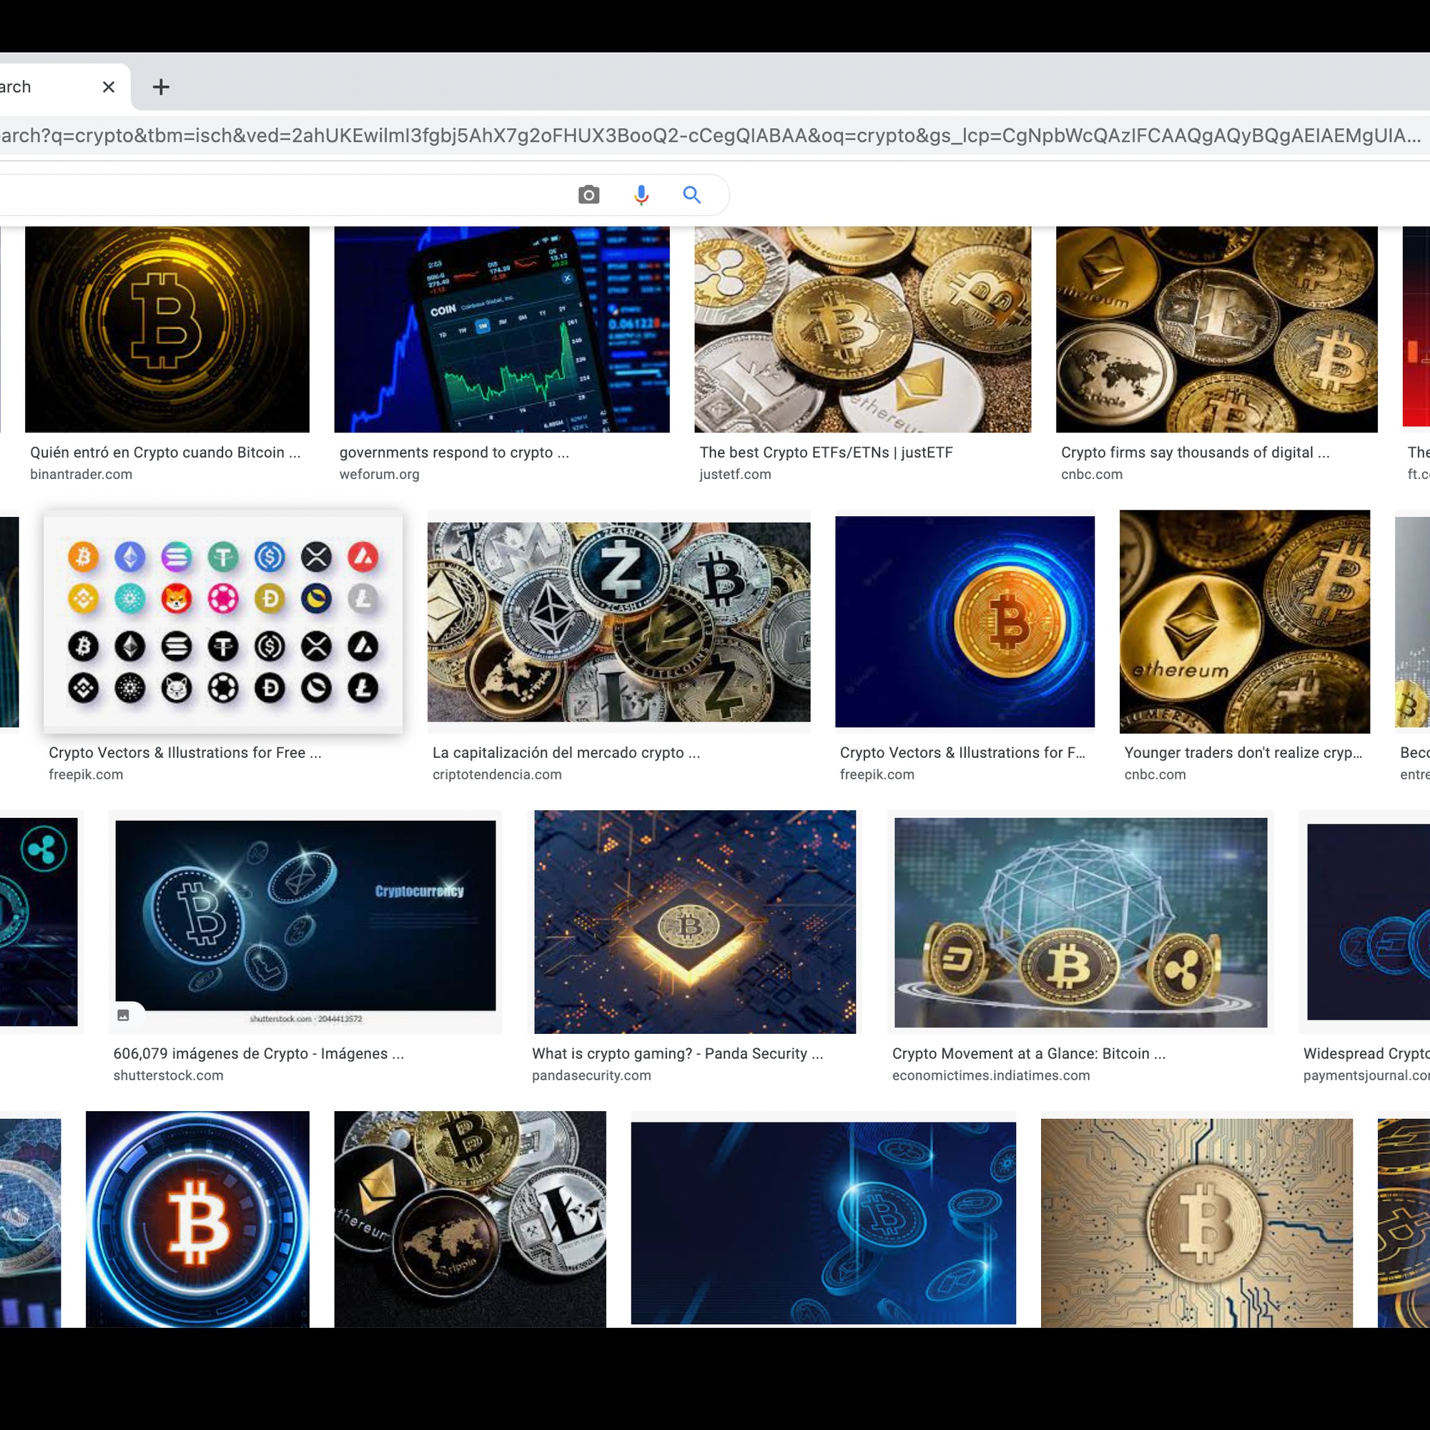This screenshot has height=1430, width=1430.
Task: Click the weforum.org source link
Action: point(379,475)
